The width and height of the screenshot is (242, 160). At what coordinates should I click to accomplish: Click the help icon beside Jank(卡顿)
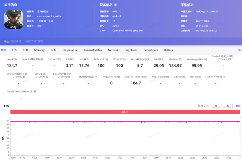[47, 77]
